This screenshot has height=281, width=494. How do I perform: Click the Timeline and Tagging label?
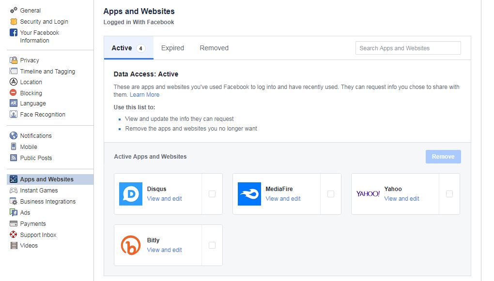click(x=47, y=71)
